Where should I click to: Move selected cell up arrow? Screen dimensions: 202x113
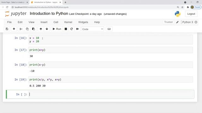(x=41, y=29)
